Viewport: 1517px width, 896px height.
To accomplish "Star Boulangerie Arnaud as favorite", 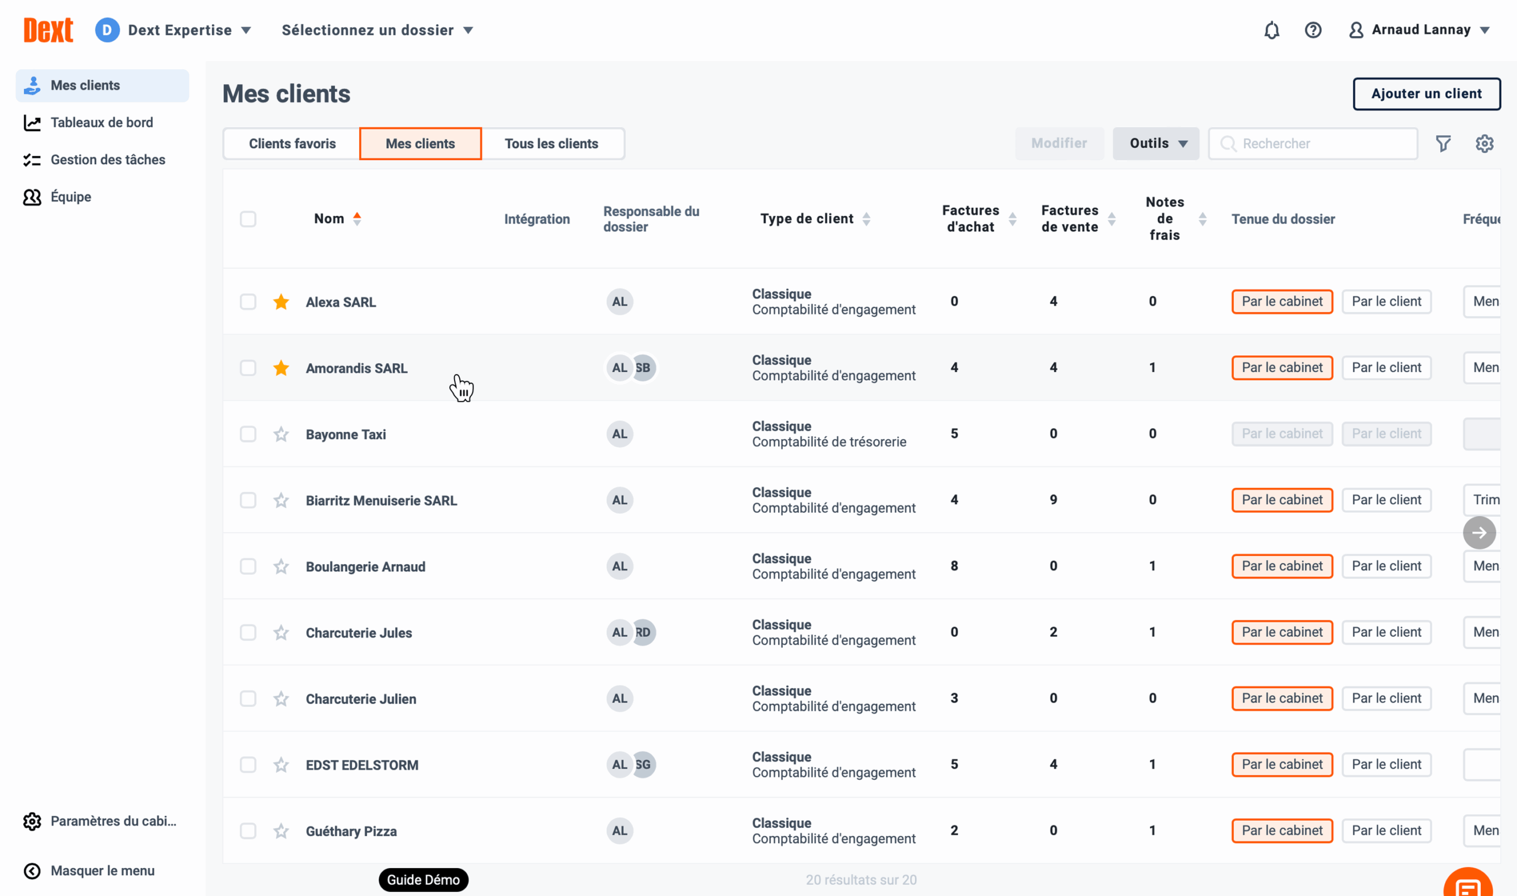I will coord(281,567).
